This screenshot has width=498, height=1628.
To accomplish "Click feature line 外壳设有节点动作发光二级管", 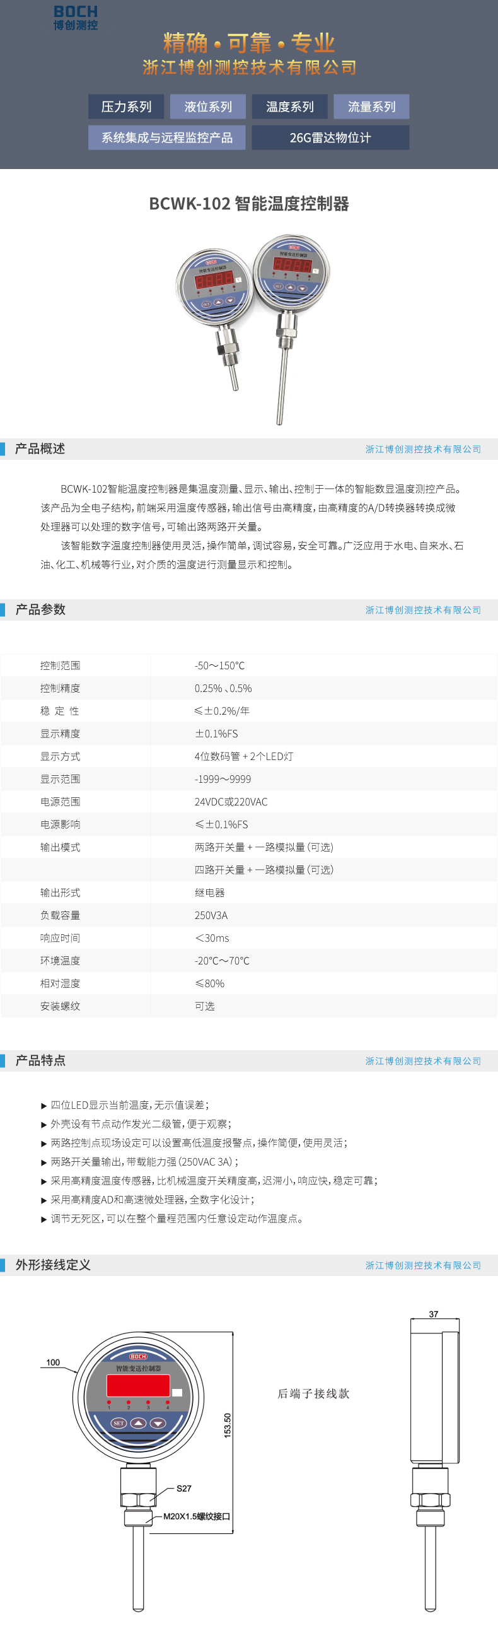I will 137,1124.
